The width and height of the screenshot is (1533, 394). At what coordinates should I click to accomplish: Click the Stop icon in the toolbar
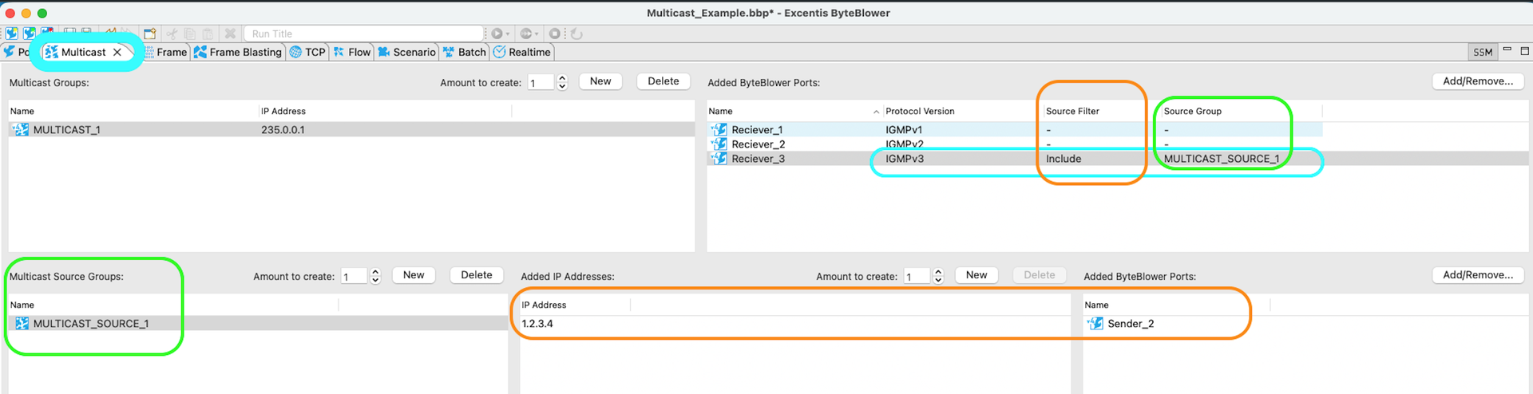click(555, 33)
